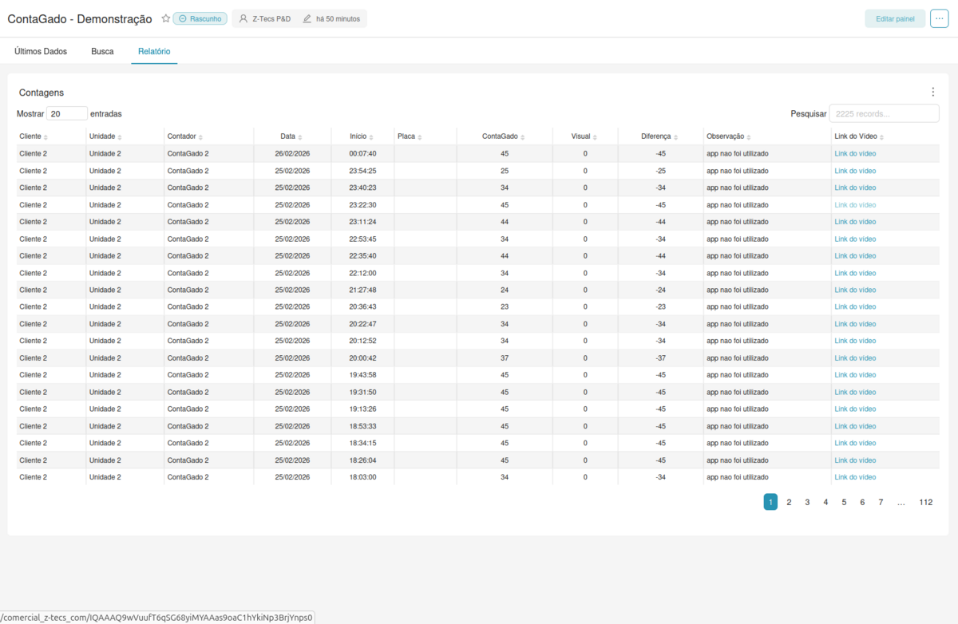Click the sort icon on the Visual column

tap(596, 136)
